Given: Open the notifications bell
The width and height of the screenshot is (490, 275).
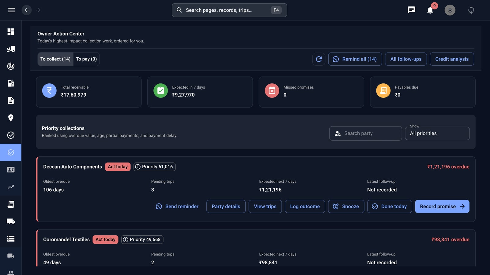Looking at the screenshot, I should [x=430, y=10].
